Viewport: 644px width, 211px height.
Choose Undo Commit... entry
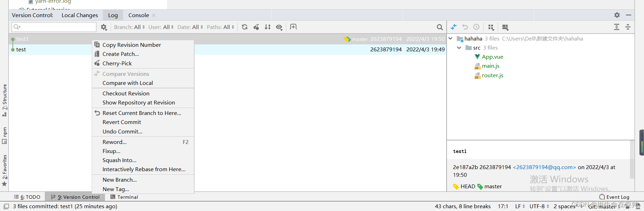point(143,131)
